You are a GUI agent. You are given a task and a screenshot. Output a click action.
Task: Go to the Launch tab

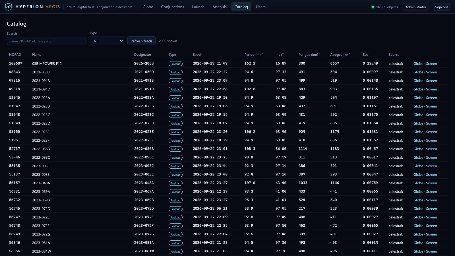(x=198, y=7)
